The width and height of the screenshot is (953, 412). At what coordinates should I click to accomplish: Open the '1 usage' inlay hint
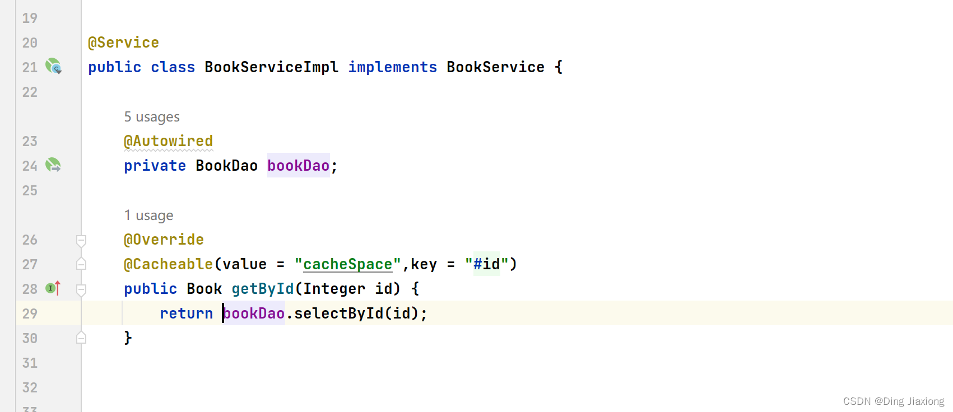(148, 216)
